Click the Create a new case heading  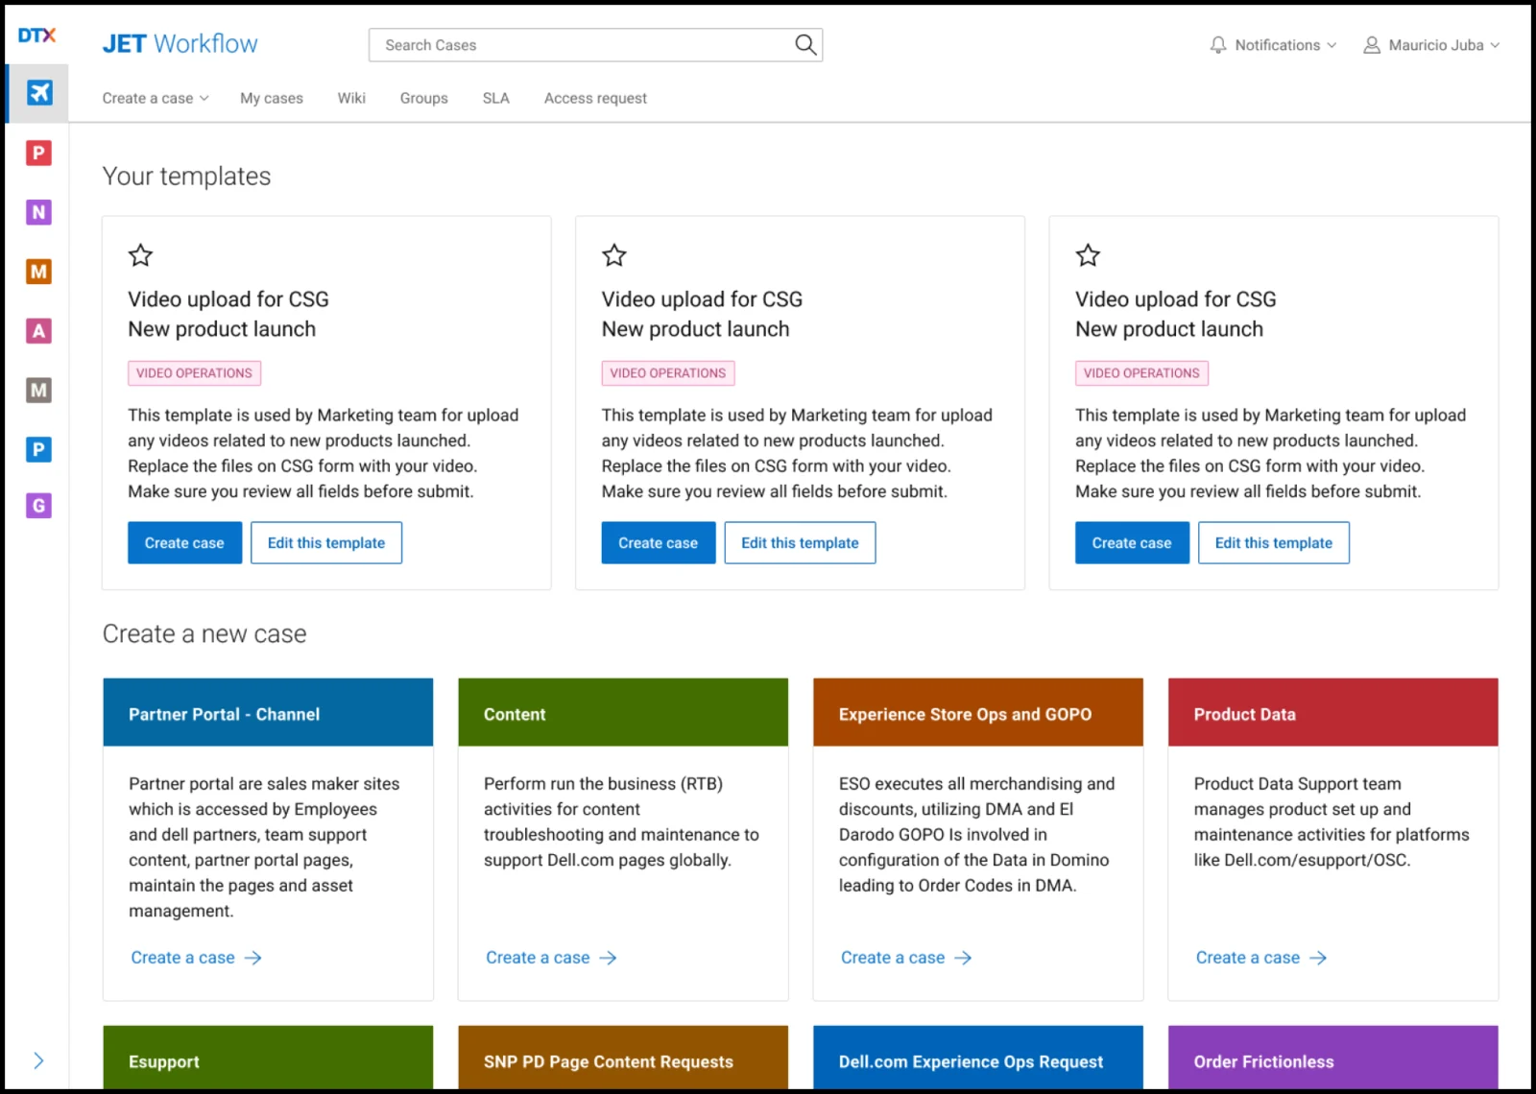point(204,634)
